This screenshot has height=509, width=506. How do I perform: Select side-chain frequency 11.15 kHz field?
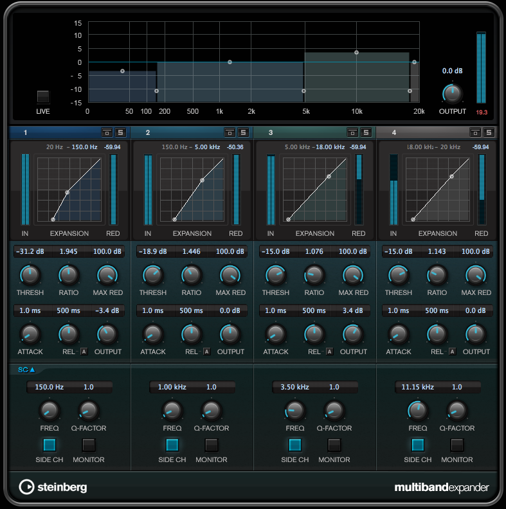tap(418, 387)
